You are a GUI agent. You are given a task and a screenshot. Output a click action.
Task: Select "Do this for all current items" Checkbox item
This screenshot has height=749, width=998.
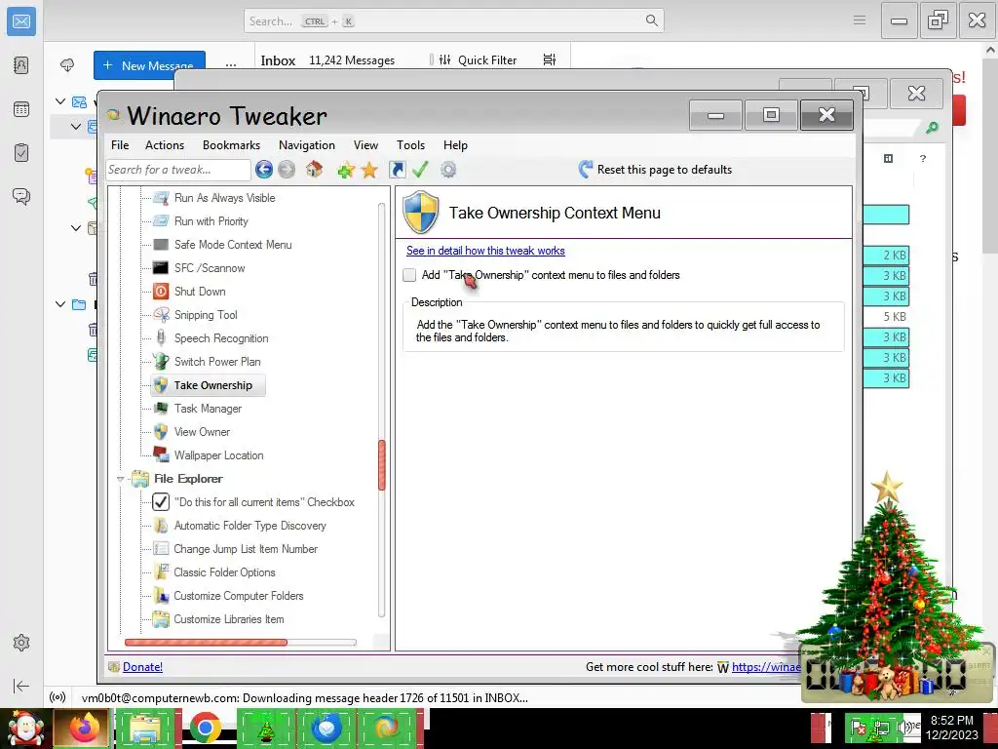point(252,502)
